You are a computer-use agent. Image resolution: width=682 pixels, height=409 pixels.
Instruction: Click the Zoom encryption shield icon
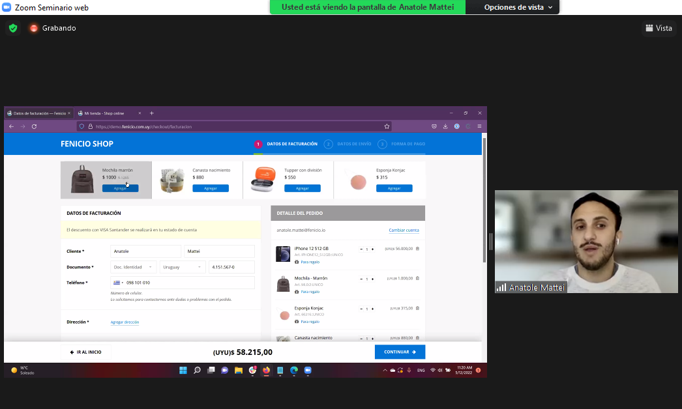pyautogui.click(x=13, y=28)
